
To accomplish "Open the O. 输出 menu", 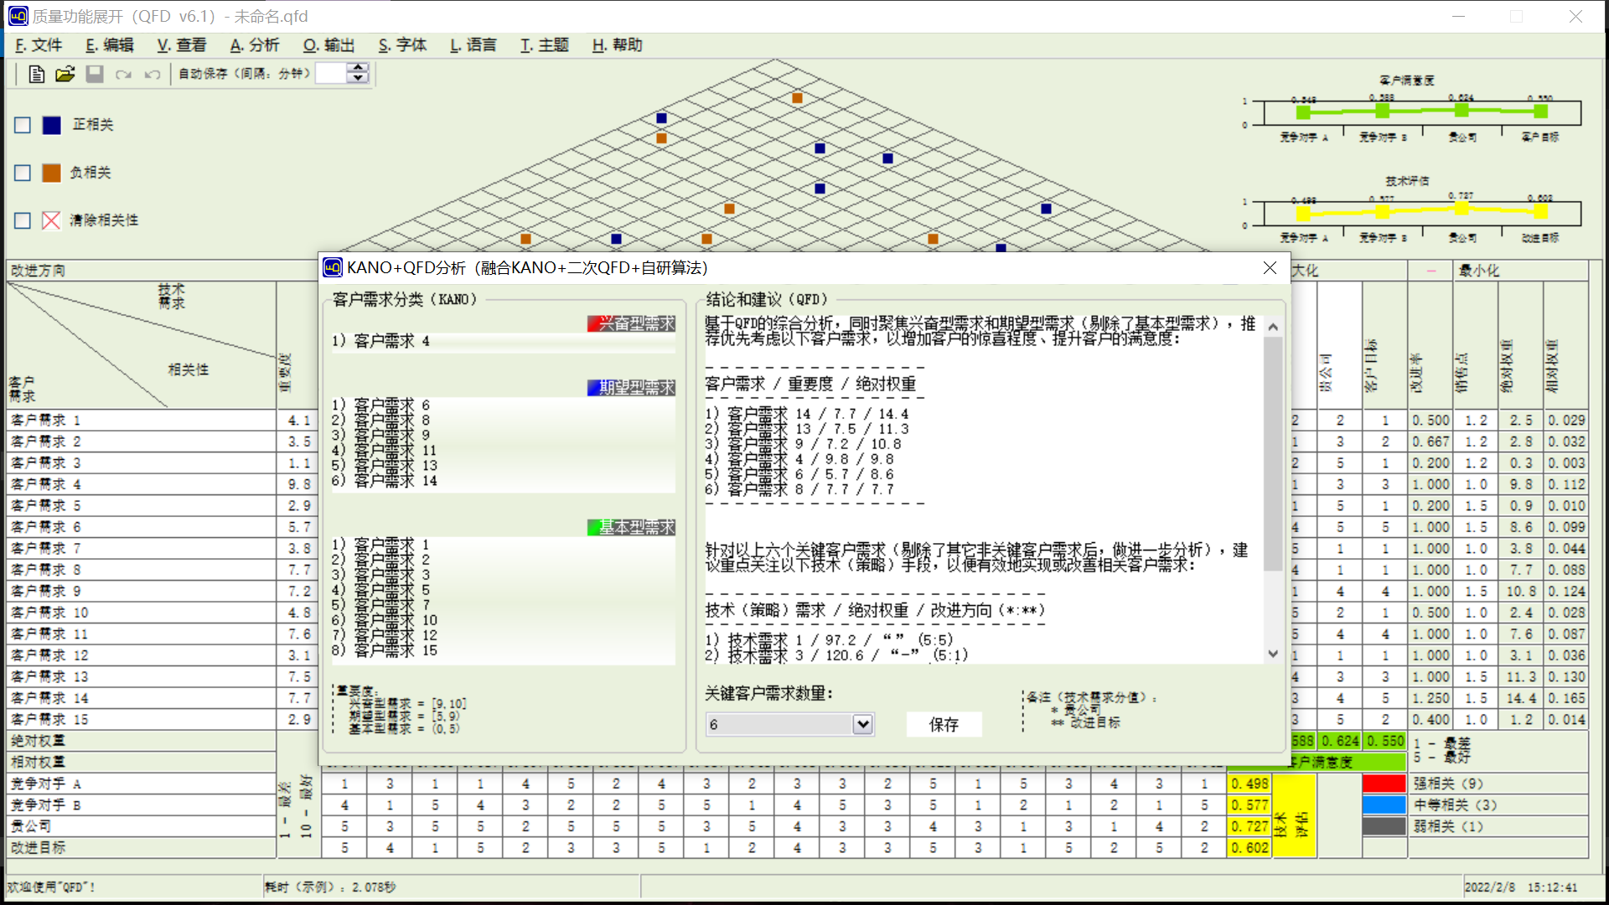I will pyautogui.click(x=329, y=45).
